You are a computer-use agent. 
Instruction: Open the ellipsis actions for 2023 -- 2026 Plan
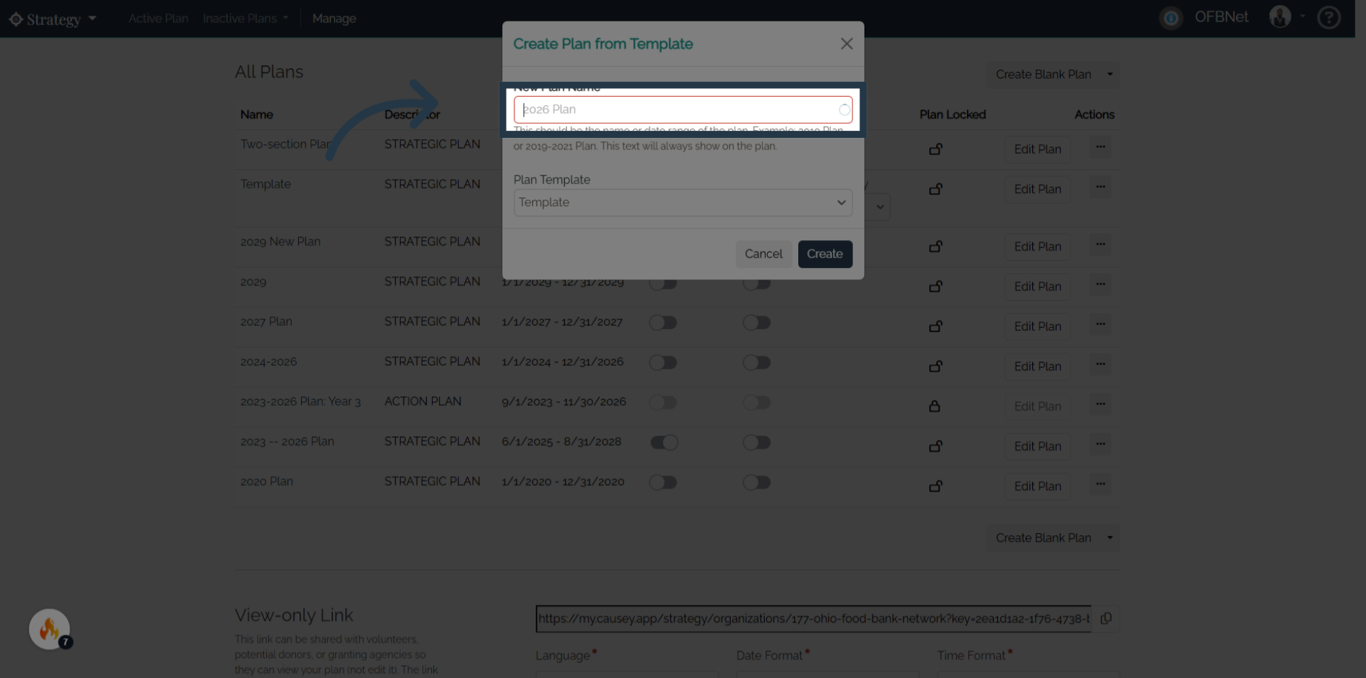[1101, 444]
